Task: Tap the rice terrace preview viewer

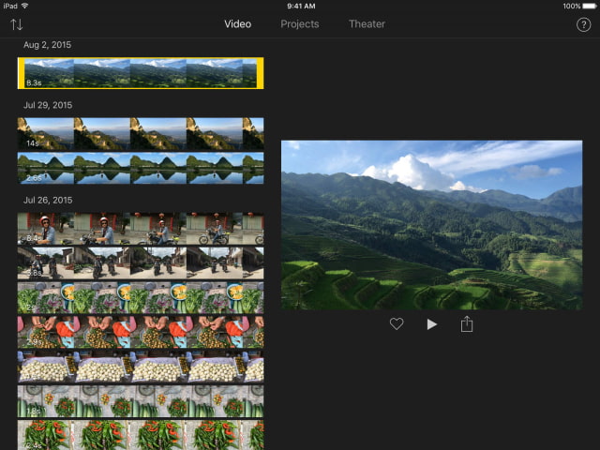Action: click(431, 225)
